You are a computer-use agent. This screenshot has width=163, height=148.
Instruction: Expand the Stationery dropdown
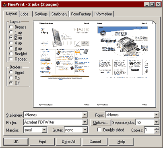click(85, 115)
